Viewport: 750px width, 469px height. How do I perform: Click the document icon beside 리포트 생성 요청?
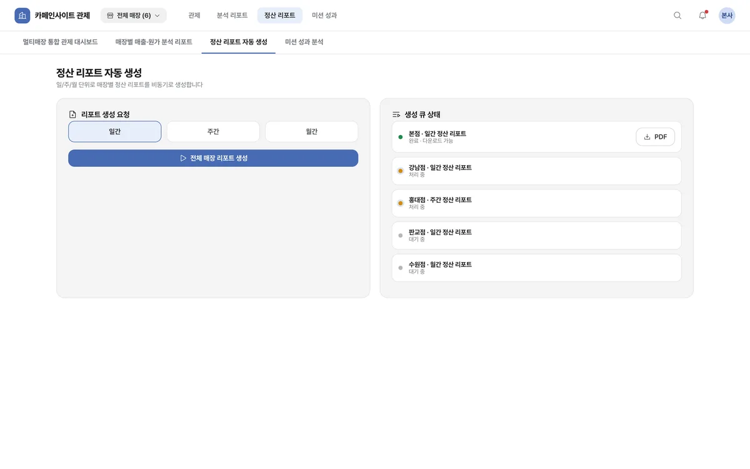tap(72, 114)
